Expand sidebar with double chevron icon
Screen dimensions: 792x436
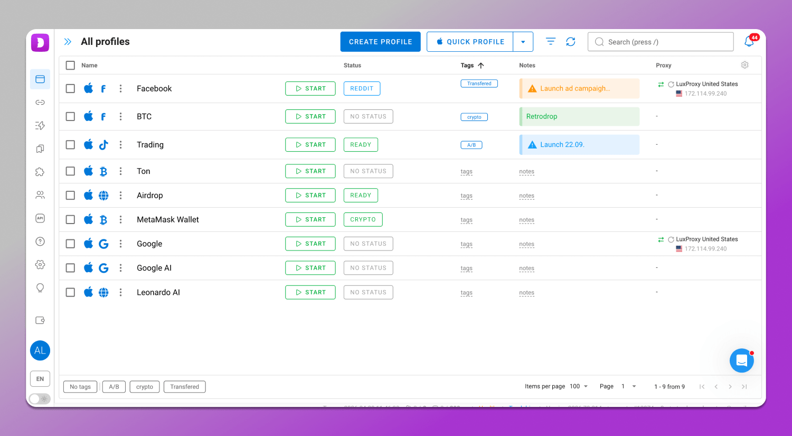(68, 42)
